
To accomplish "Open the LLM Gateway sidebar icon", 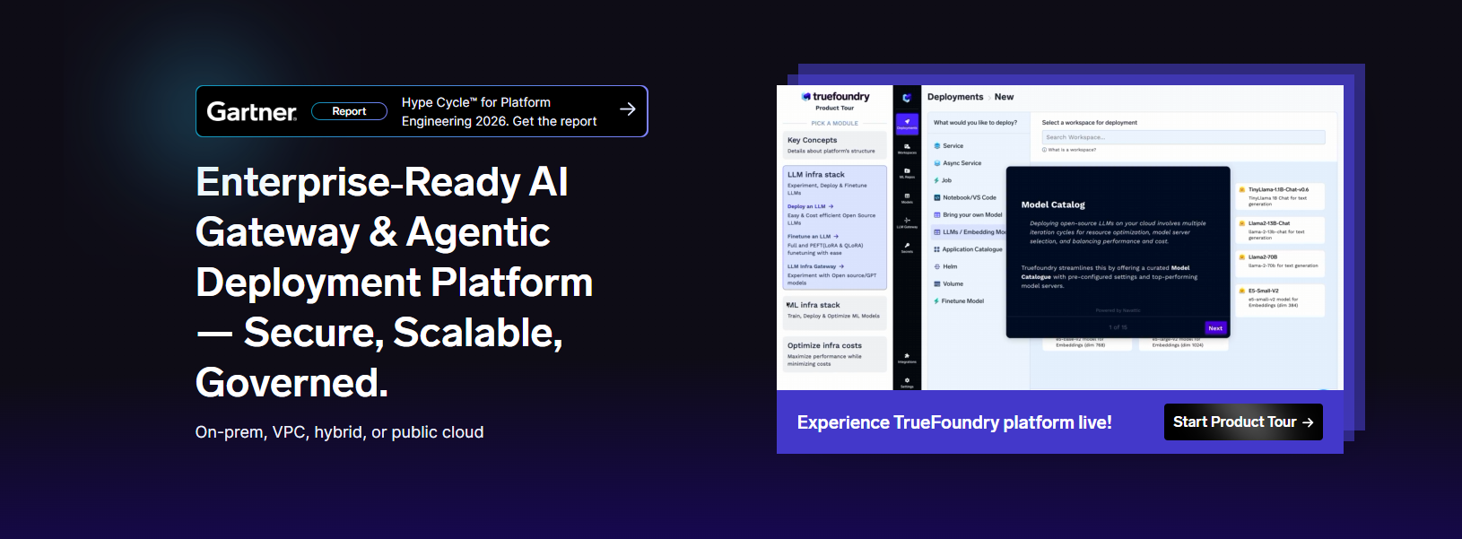I will click(907, 222).
